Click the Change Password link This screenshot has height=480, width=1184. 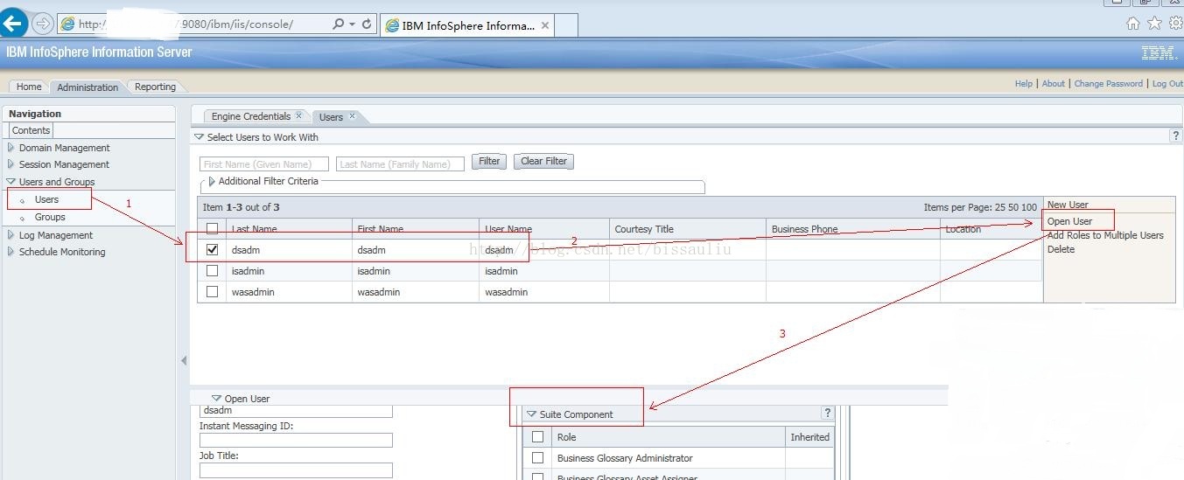click(1109, 84)
